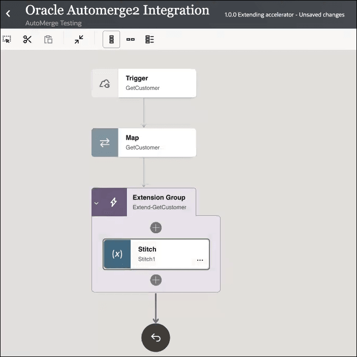Switch to horizontal layout view
Viewport: 357px width, 357px height.
coord(131,39)
